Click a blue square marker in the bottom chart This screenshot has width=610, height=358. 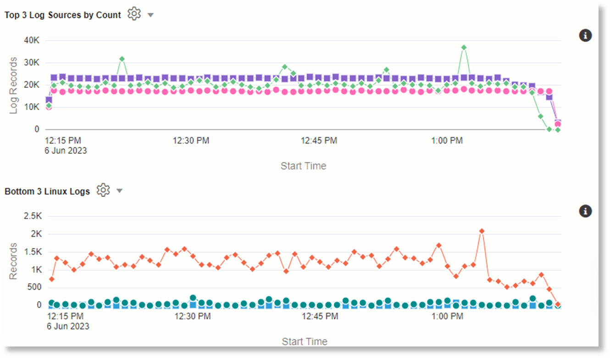point(193,304)
